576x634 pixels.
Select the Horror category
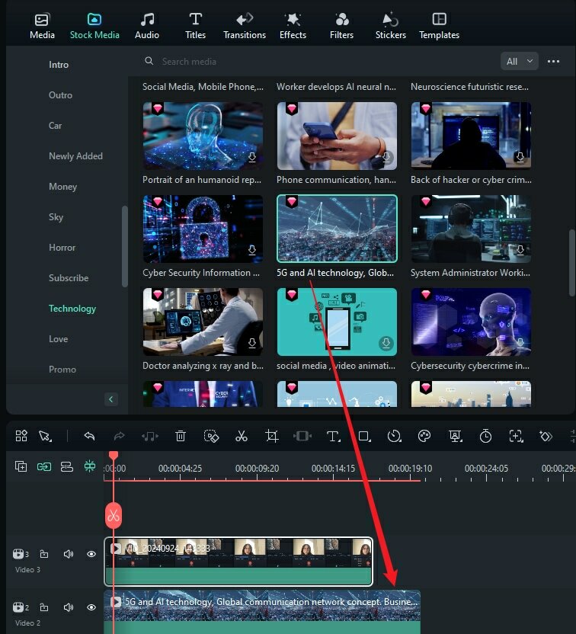click(62, 248)
